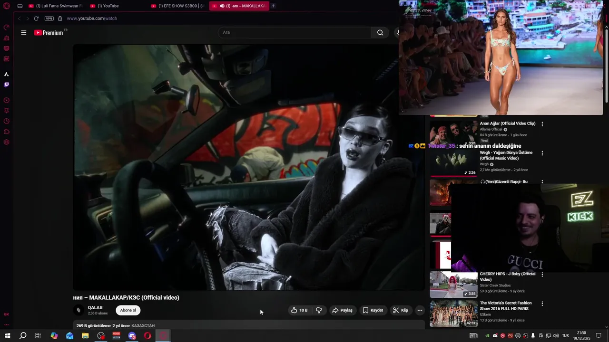Open more actions three-dot button under video
The height and width of the screenshot is (342, 609).
pyautogui.click(x=420, y=310)
